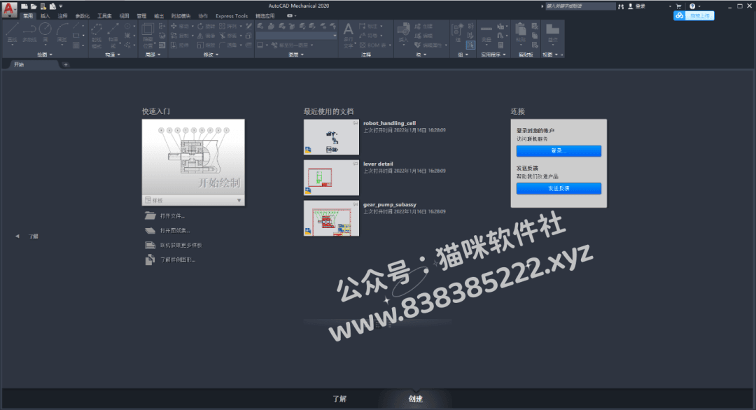756x410 pixels.
Task: Open the lever detail drawing thumbnail
Action: pos(331,178)
